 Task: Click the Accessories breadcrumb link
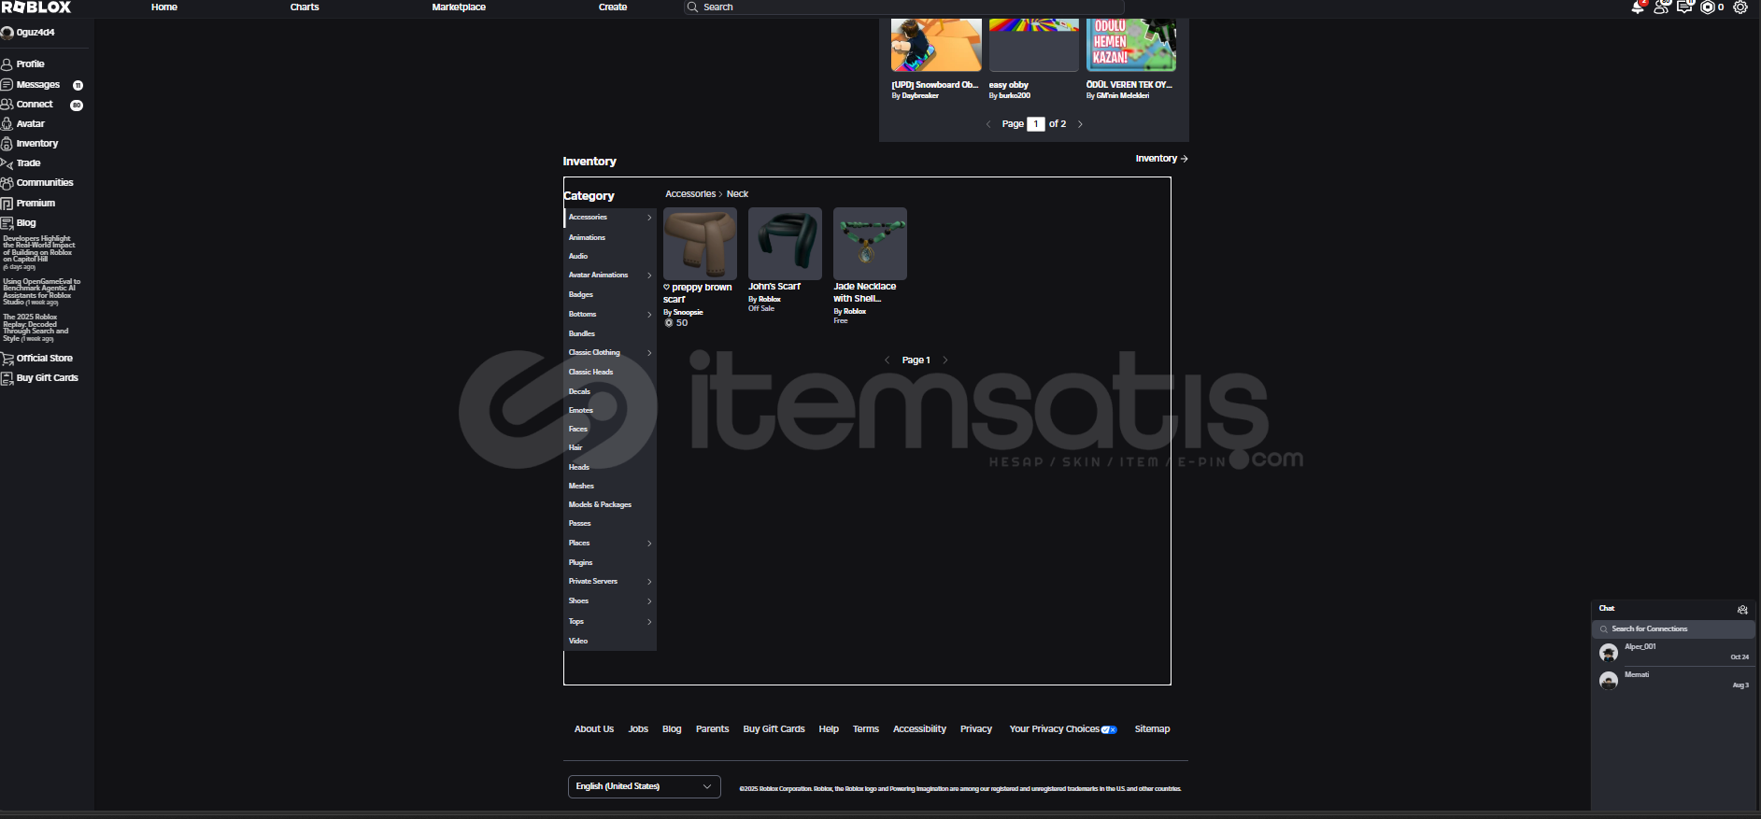click(x=690, y=194)
